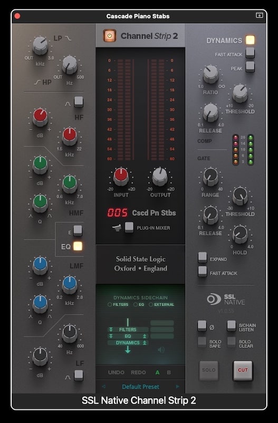Toggle the phase invert Ø button
278x423 pixels.
coord(202,326)
